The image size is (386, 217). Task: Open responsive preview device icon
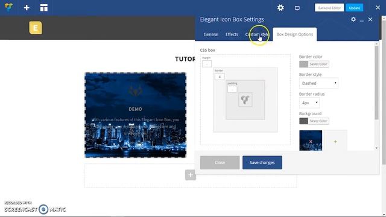(x=297, y=8)
